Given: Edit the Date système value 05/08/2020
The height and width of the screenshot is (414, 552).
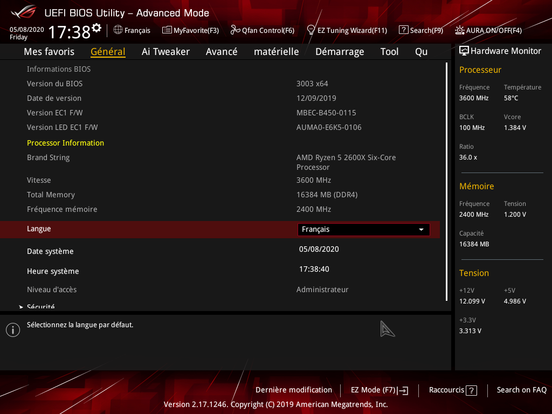Looking at the screenshot, I should click(x=319, y=249).
